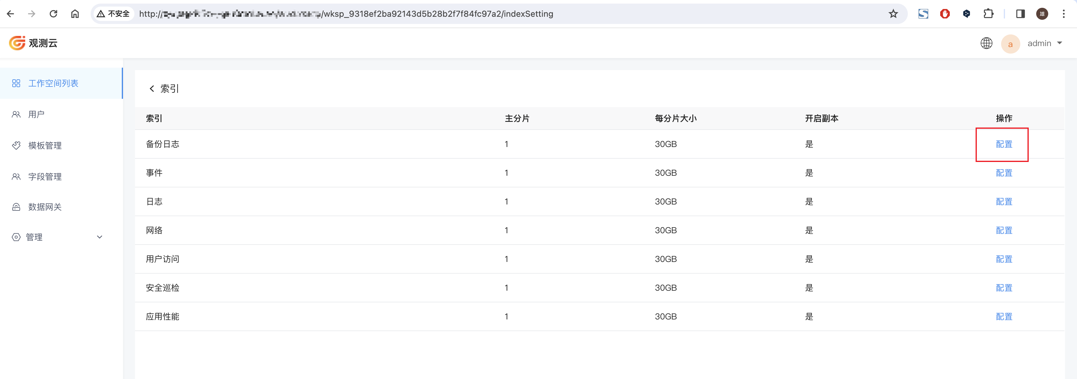Open the browser three-dot menu
This screenshot has width=1077, height=379.
click(x=1063, y=14)
